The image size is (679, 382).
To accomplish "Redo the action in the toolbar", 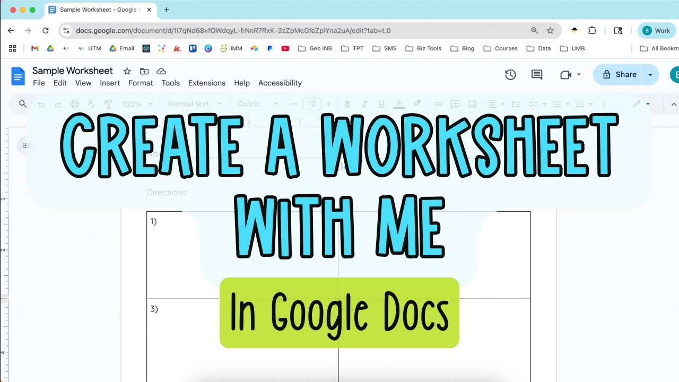I will point(58,104).
